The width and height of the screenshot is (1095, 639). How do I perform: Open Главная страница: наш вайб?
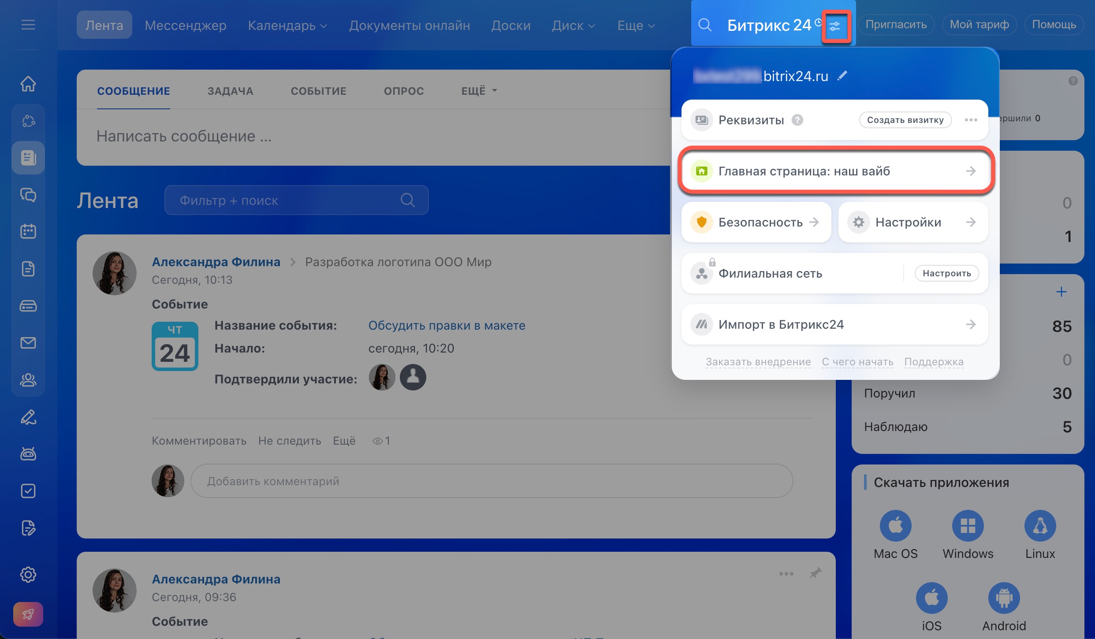click(x=835, y=171)
